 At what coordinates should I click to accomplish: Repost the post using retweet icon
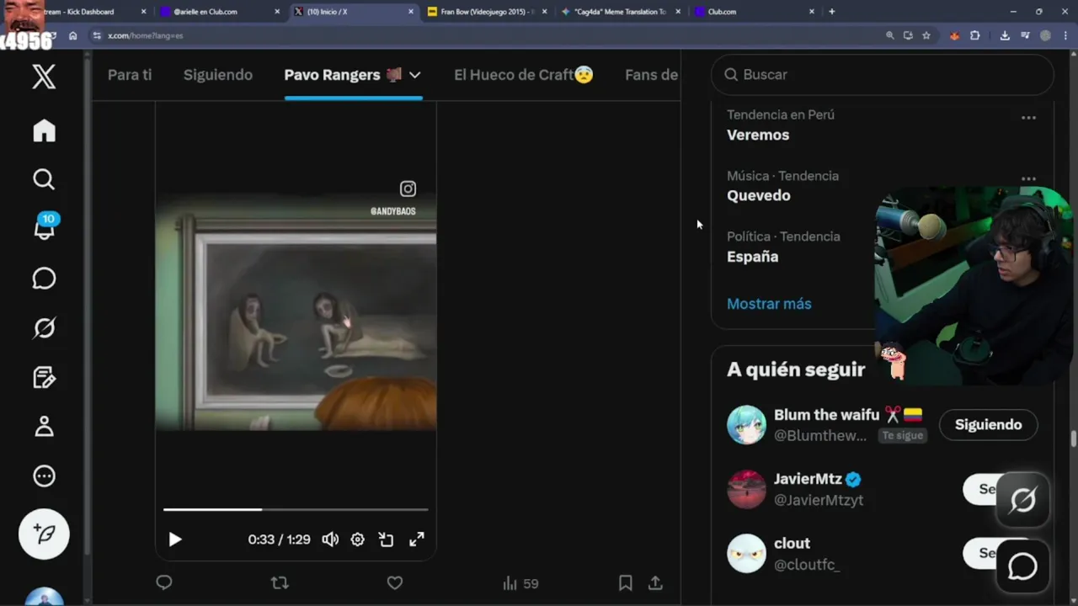(x=280, y=582)
